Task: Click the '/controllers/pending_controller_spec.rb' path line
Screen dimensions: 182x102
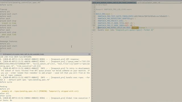Action: click(x=20, y=3)
